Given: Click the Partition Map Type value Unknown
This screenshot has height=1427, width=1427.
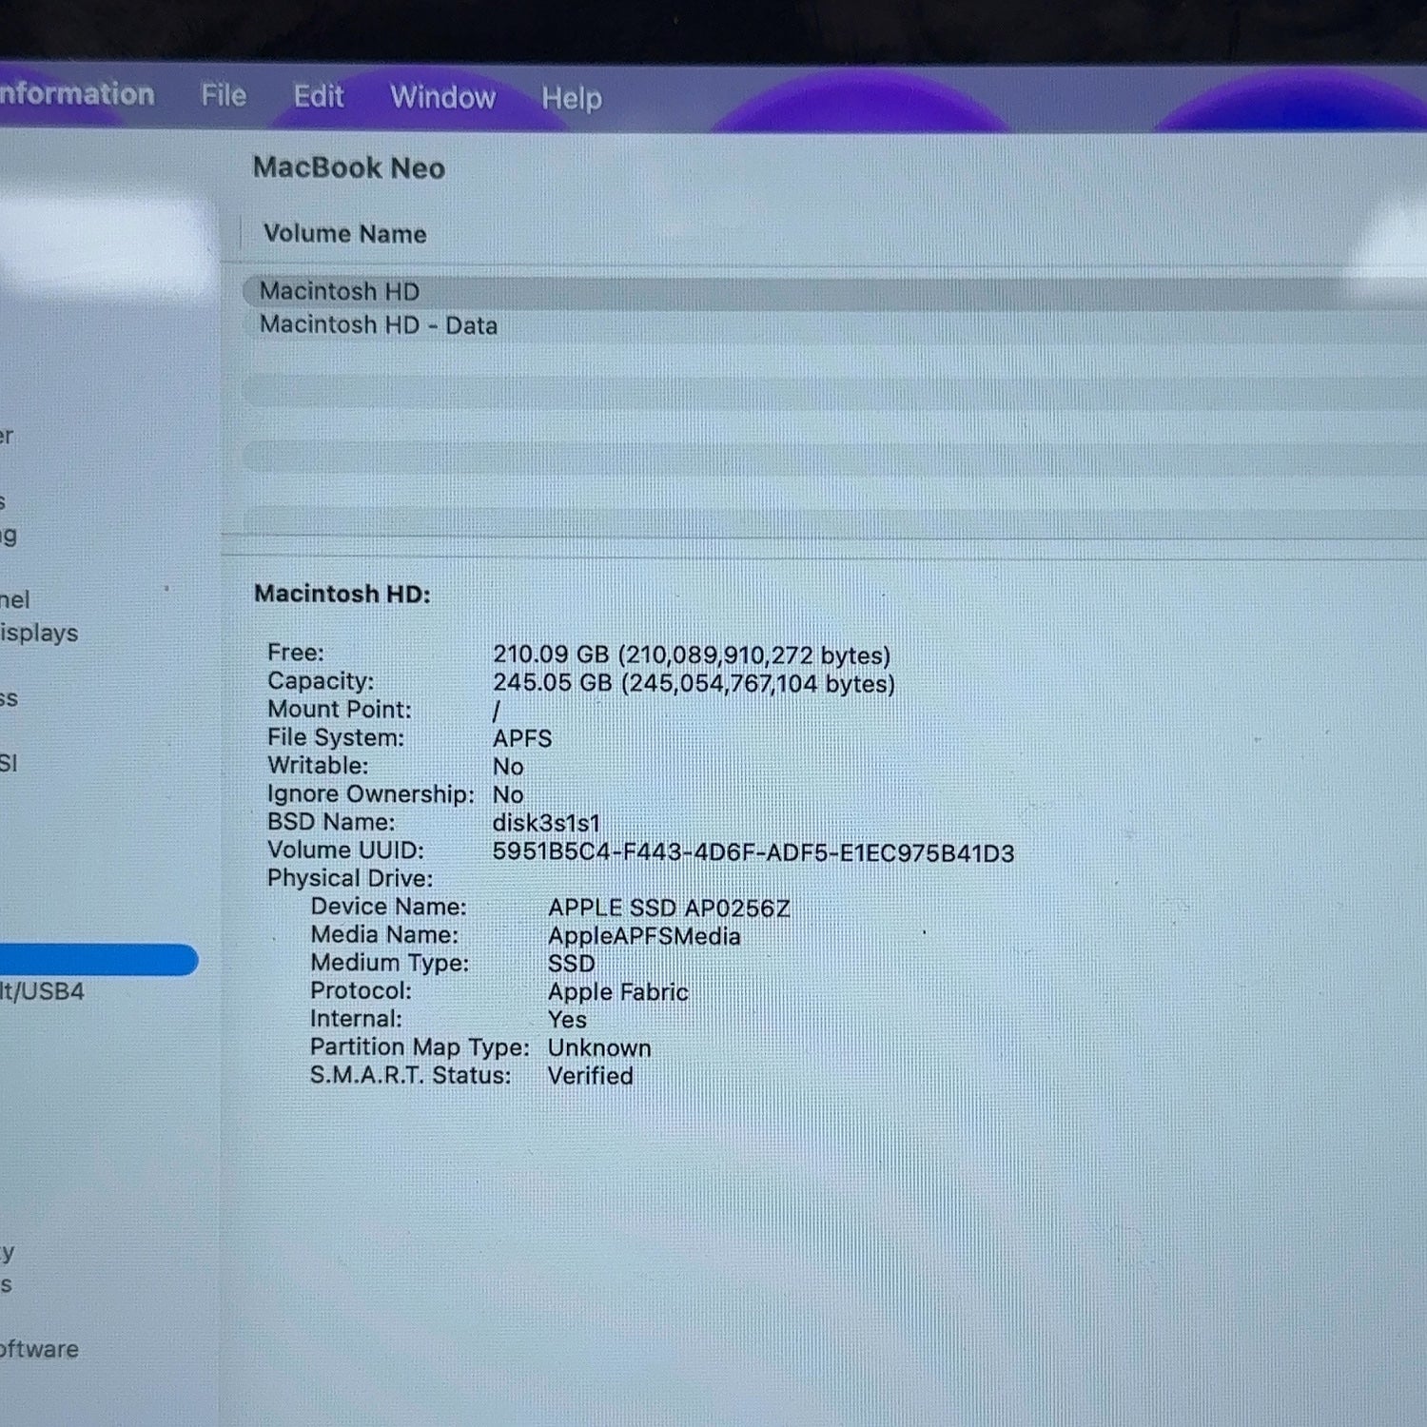Looking at the screenshot, I should tap(599, 1047).
